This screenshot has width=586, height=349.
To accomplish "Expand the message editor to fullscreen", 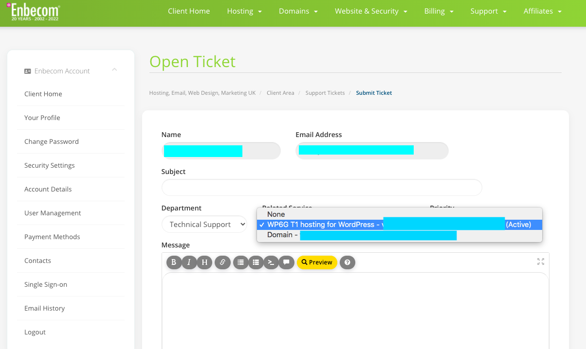I will (x=541, y=262).
